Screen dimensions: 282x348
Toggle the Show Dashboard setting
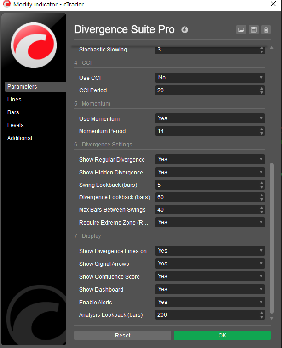[210, 289]
